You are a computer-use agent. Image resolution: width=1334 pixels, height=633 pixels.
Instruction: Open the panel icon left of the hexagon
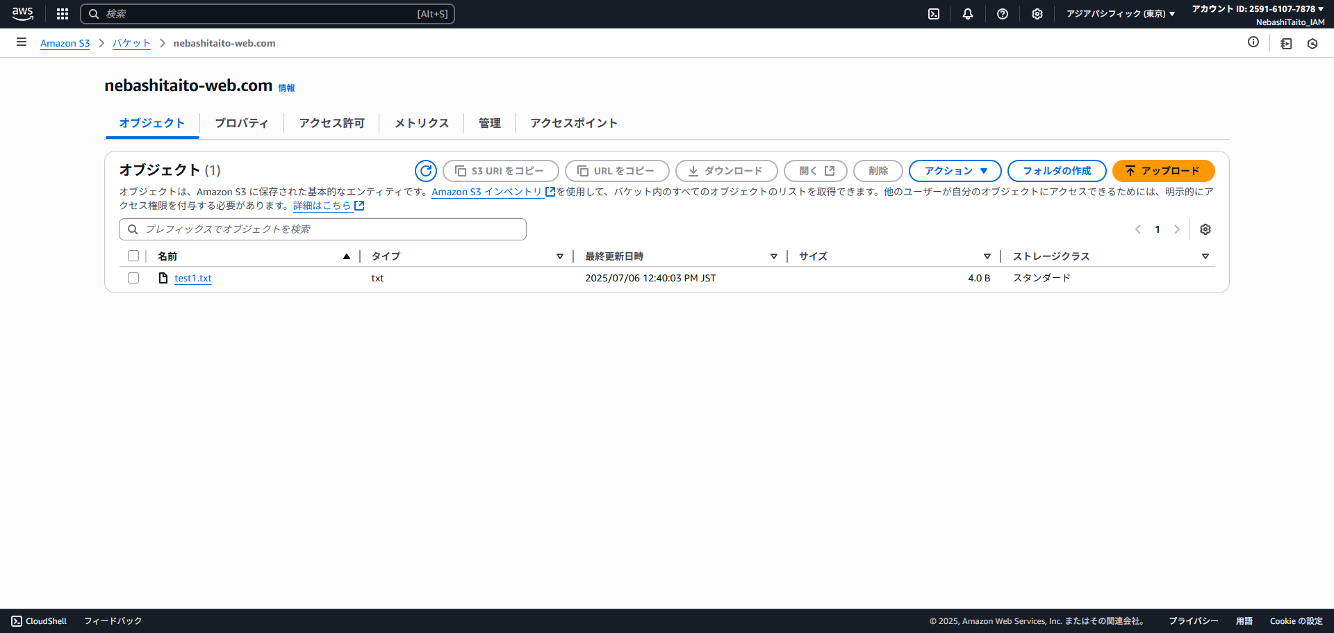(x=1286, y=43)
